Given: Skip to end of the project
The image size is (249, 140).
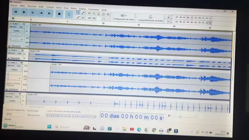Looking at the screenshot, I should [49, 14].
